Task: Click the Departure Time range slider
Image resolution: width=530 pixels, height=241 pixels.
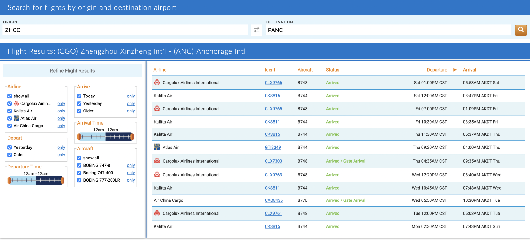Action: (x=36, y=181)
